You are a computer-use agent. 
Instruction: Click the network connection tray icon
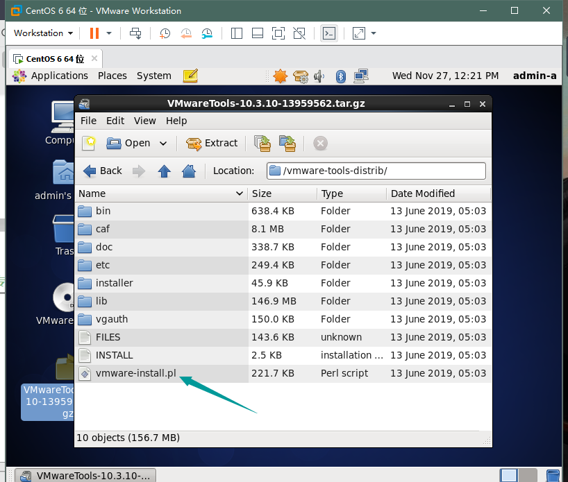click(x=361, y=76)
